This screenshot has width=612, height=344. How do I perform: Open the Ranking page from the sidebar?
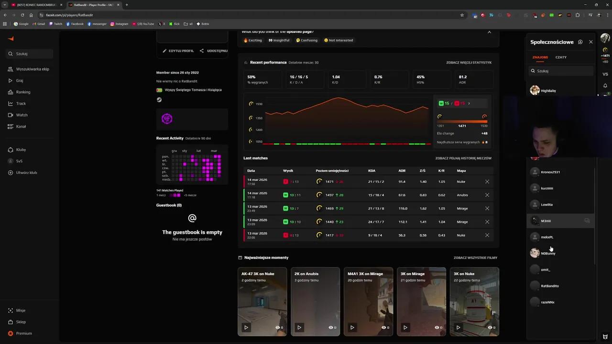pos(23,92)
